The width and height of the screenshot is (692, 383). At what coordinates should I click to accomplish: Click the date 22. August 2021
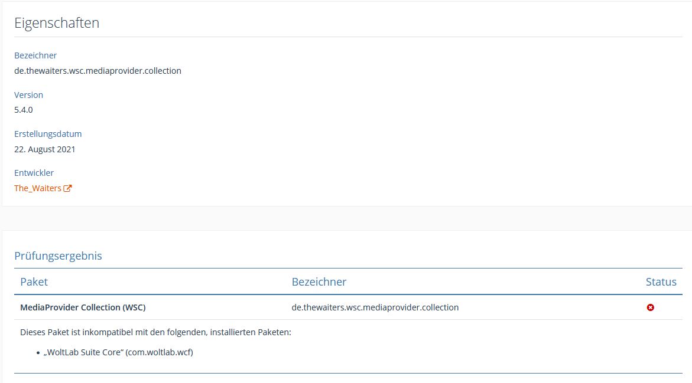point(45,149)
